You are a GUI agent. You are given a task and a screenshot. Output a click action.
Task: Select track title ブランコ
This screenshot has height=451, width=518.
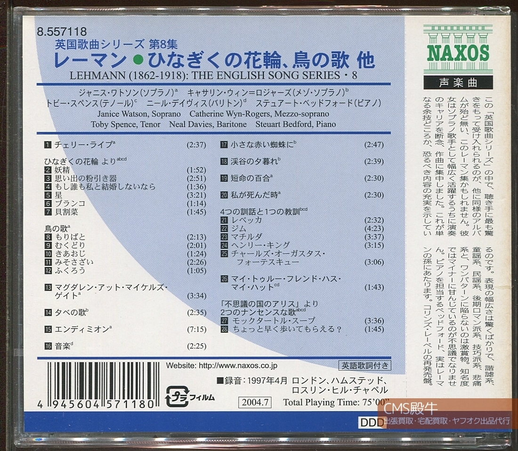coord(70,203)
